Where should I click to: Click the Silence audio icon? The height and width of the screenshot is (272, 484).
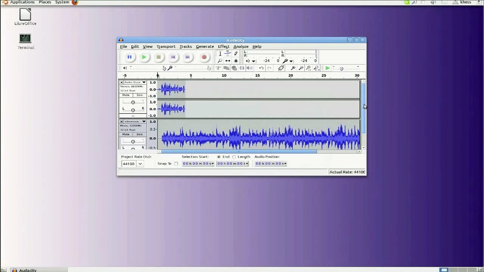[x=250, y=68]
